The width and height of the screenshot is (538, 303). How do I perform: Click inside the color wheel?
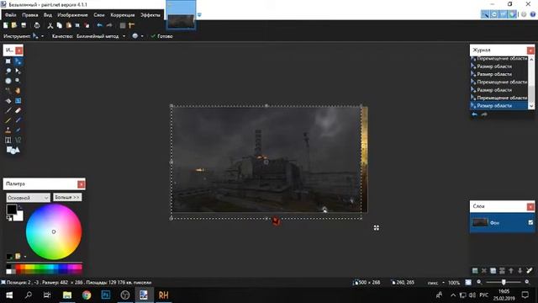54,232
